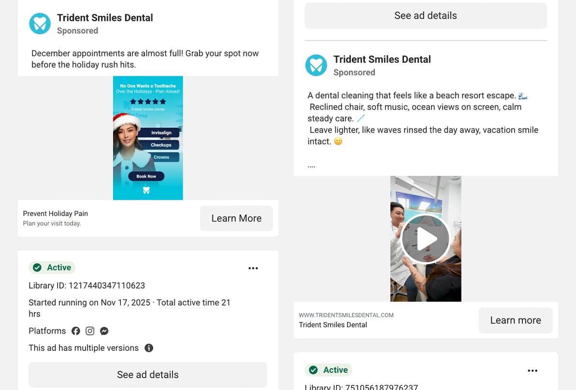
Task: Open the holiday toothache ad image
Action: click(x=148, y=138)
